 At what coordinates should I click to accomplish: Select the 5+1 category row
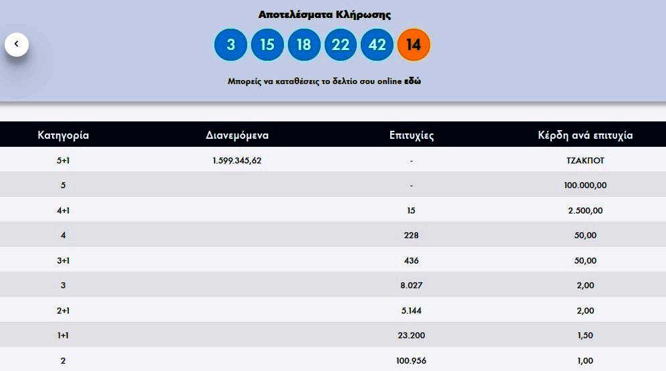(63, 160)
